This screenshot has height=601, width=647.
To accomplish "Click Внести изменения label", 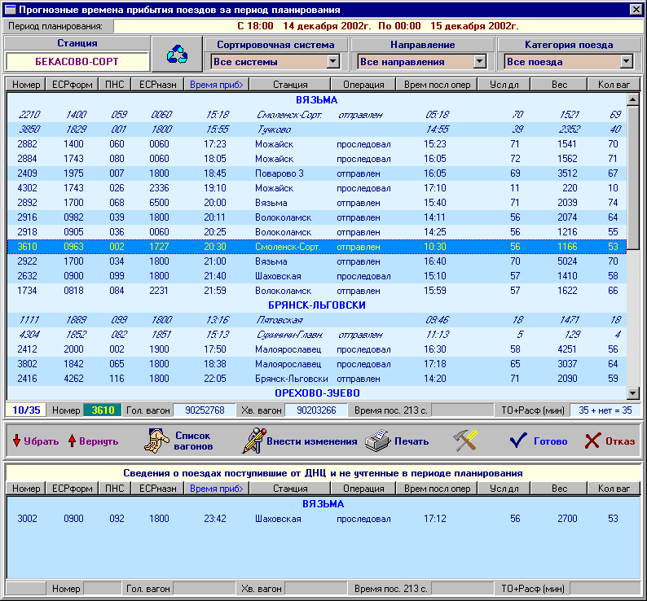I will (312, 441).
